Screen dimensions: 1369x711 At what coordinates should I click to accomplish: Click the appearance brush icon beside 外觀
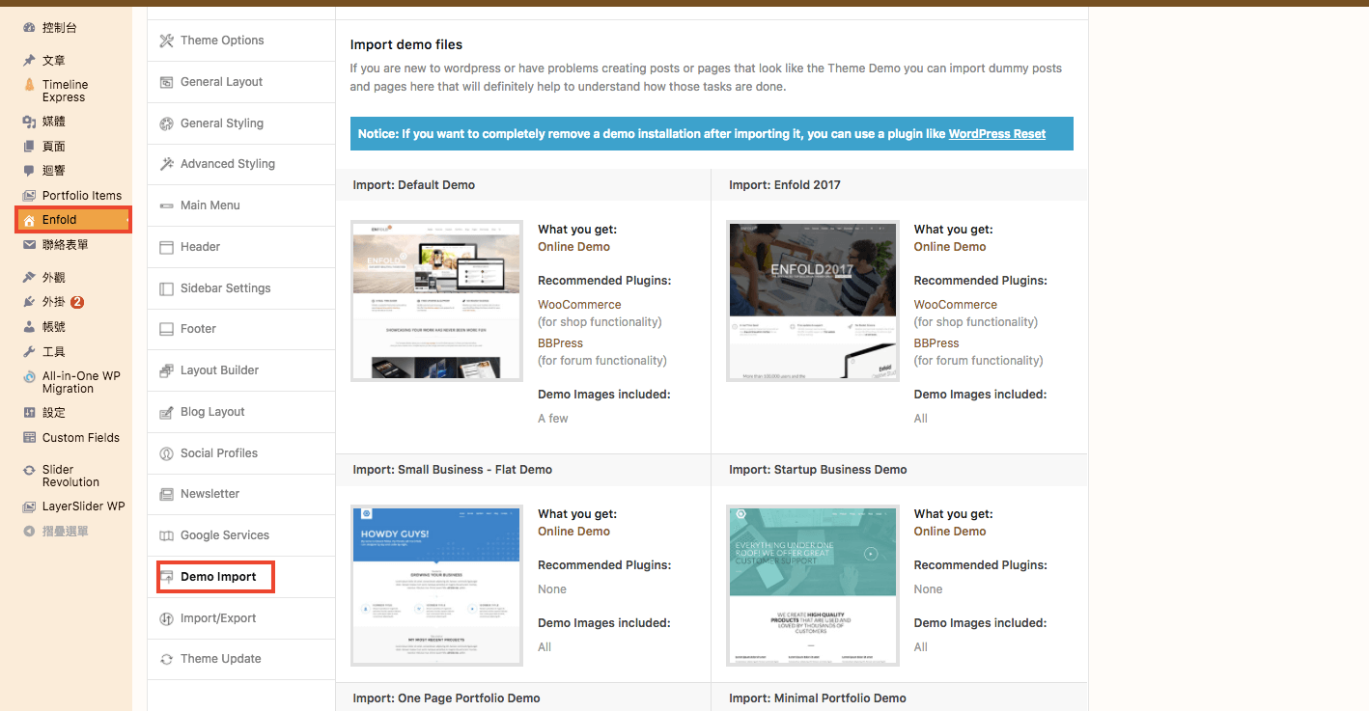(x=29, y=278)
